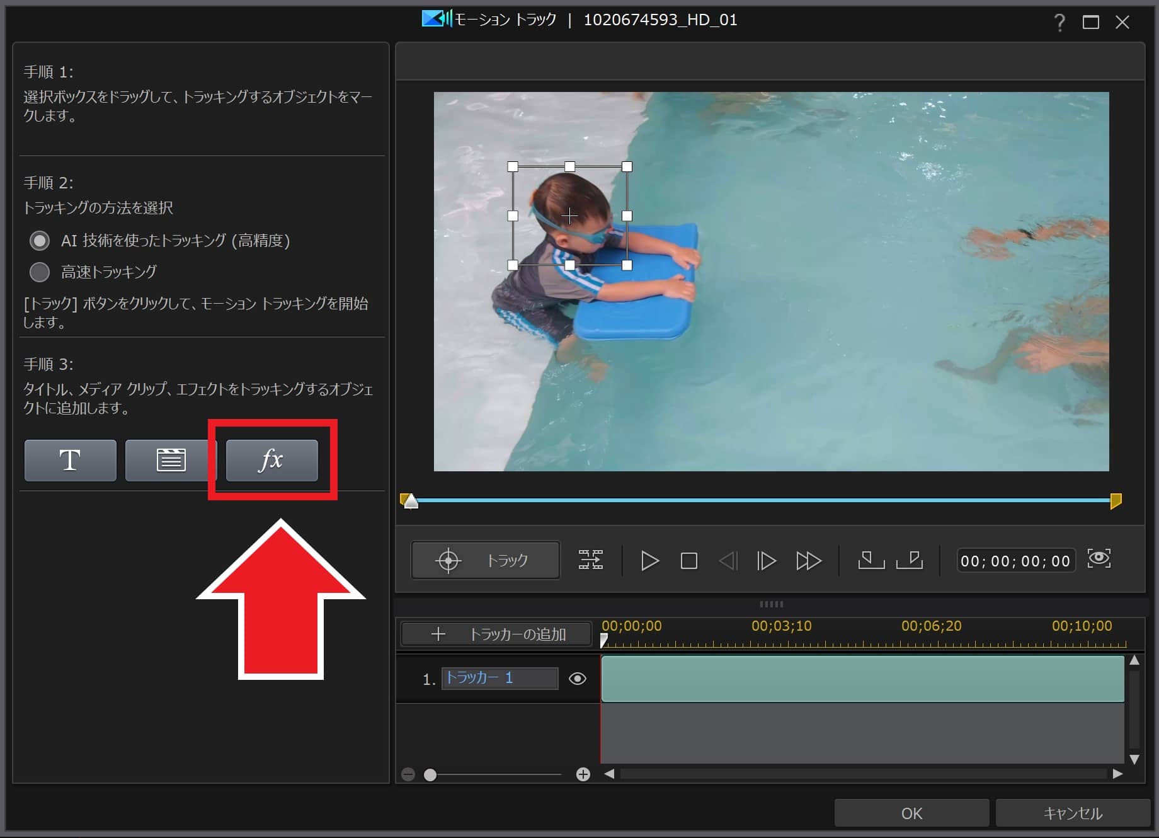Click the tracking box center crosshair

coord(569,216)
